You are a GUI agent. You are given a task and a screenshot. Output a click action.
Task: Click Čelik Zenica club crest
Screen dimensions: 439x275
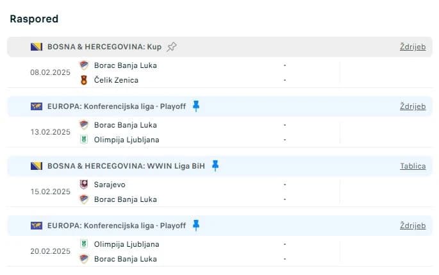(84, 80)
